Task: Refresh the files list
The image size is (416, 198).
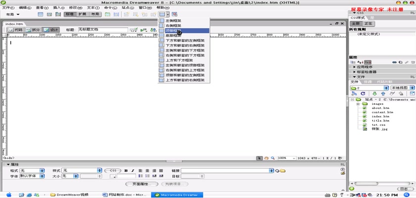Action: [363, 94]
